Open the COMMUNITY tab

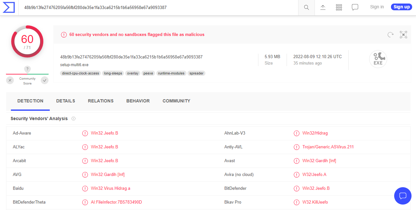(176, 101)
